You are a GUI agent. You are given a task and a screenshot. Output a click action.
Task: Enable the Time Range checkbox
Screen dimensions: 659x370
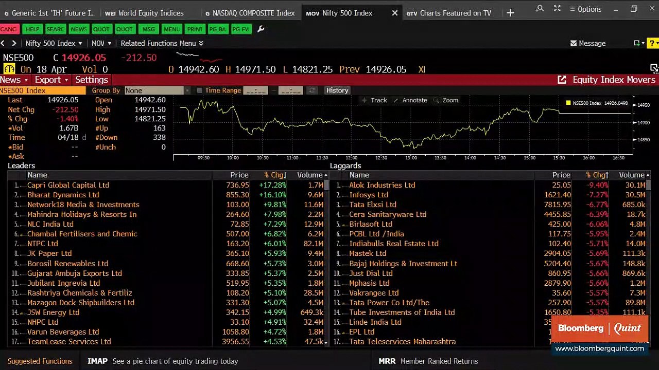tap(199, 90)
